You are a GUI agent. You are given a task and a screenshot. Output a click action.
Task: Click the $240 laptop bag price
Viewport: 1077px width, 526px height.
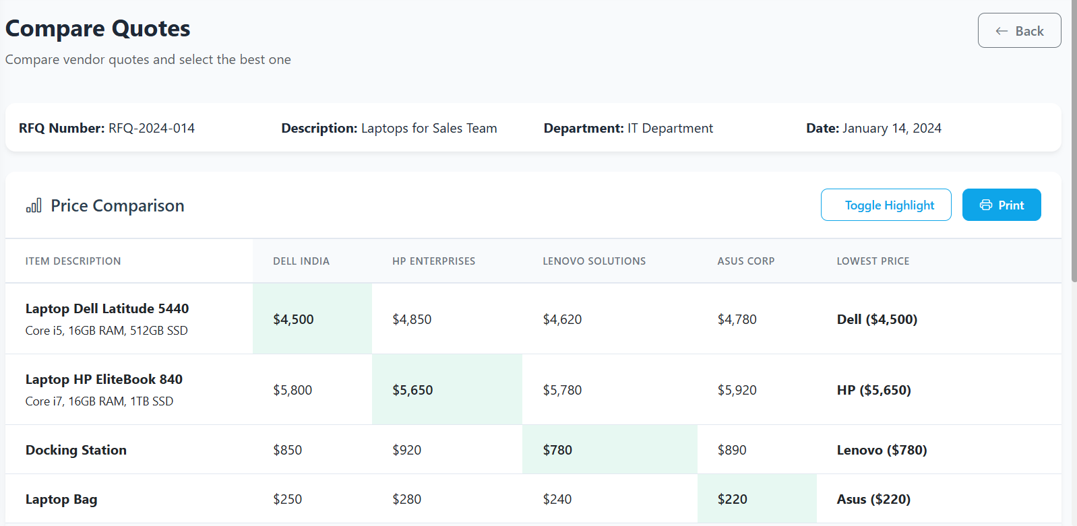tap(557, 499)
